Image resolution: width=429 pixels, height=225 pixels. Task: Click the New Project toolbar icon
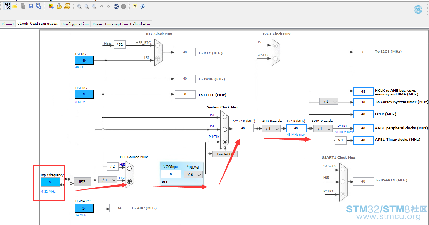[x=7, y=6]
